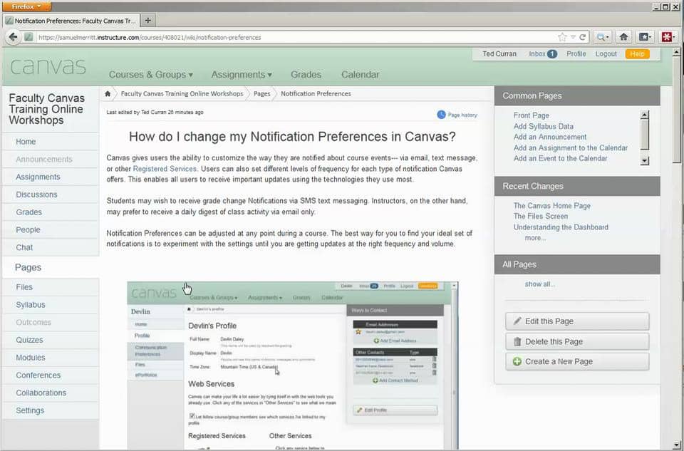Open Calendar in top navigation
The image size is (684, 451).
(x=360, y=75)
